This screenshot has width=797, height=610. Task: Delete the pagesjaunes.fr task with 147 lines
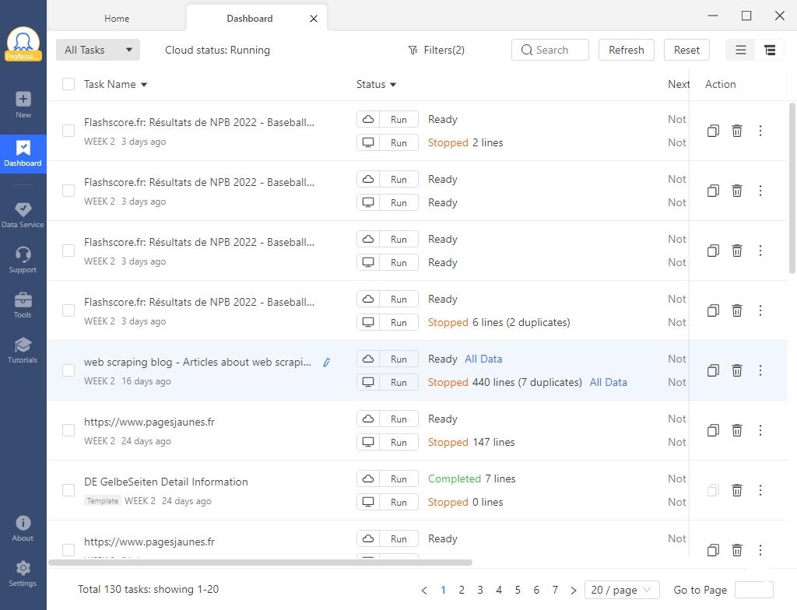[x=736, y=430]
